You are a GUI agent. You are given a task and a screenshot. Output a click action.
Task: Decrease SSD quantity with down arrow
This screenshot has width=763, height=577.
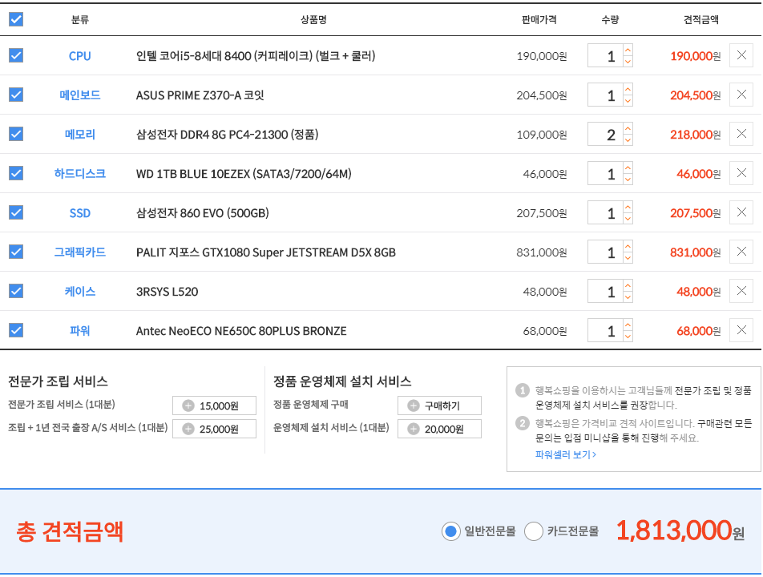[628, 218]
